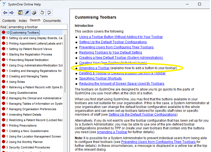This screenshot has width=211, height=152.
Task: Click red bullet beside Security Controlled Procedures
Action: [4, 147]
